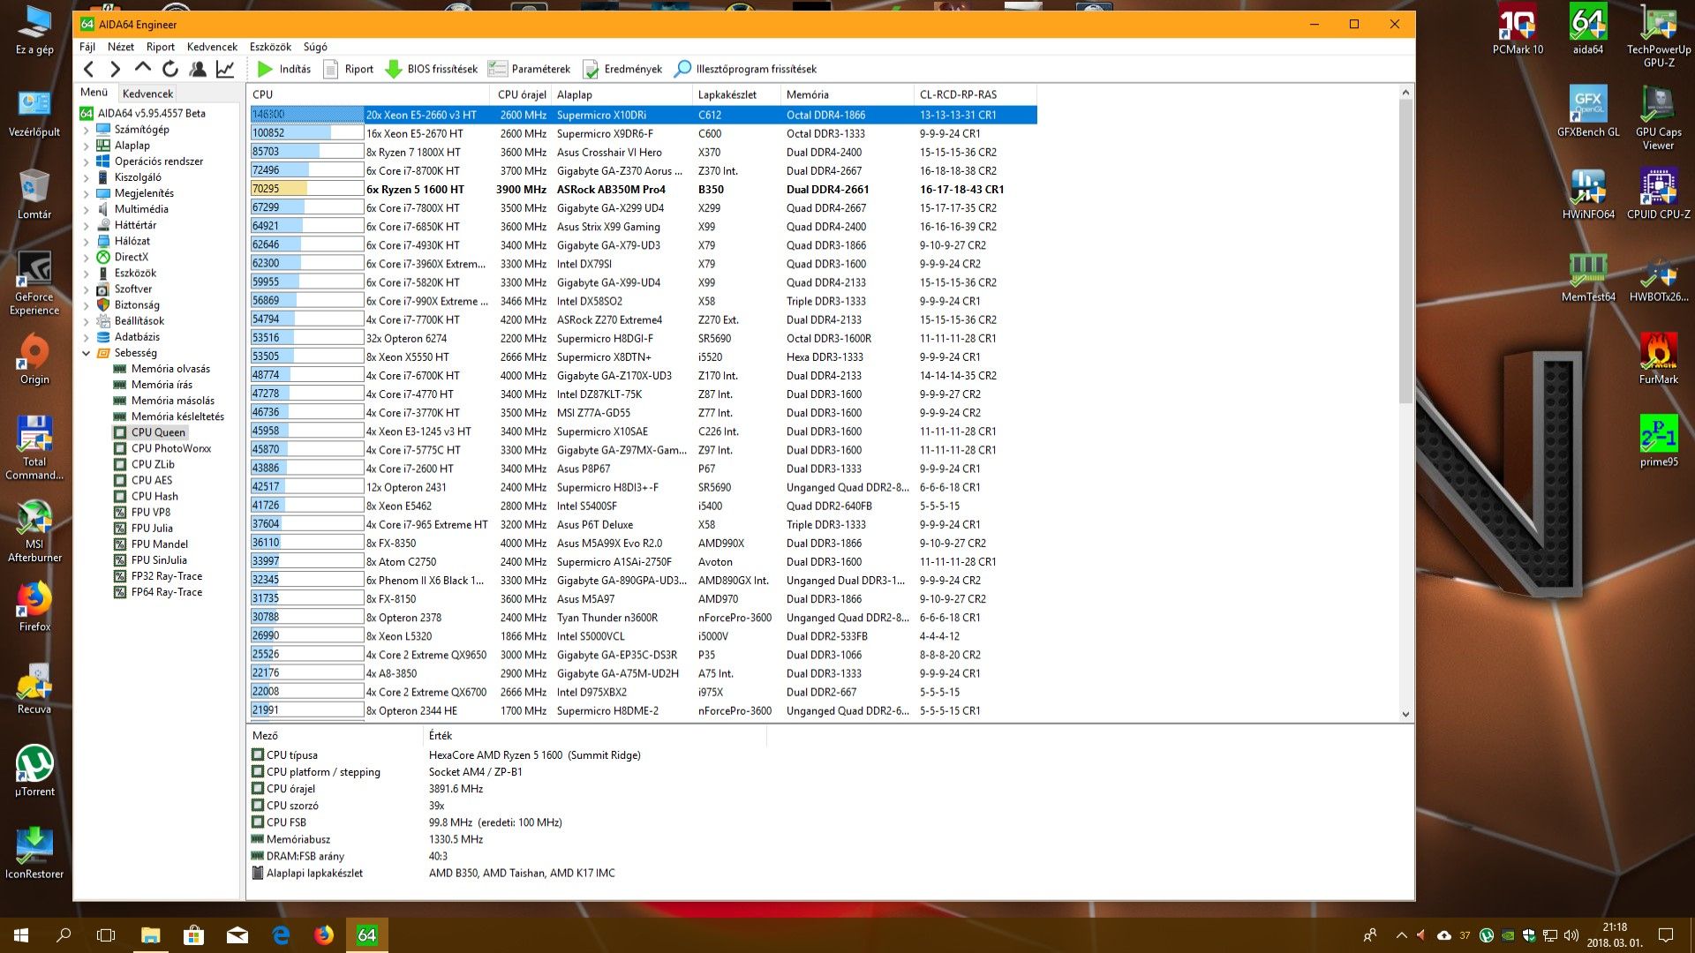Sort by CL-RCD-RP-RAS column header
The height and width of the screenshot is (953, 1695).
975,94
